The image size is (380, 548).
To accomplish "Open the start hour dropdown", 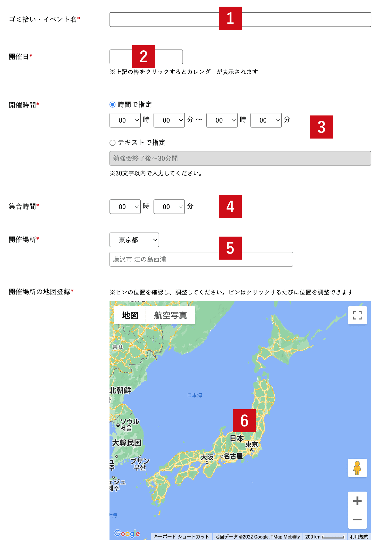I will coord(125,120).
